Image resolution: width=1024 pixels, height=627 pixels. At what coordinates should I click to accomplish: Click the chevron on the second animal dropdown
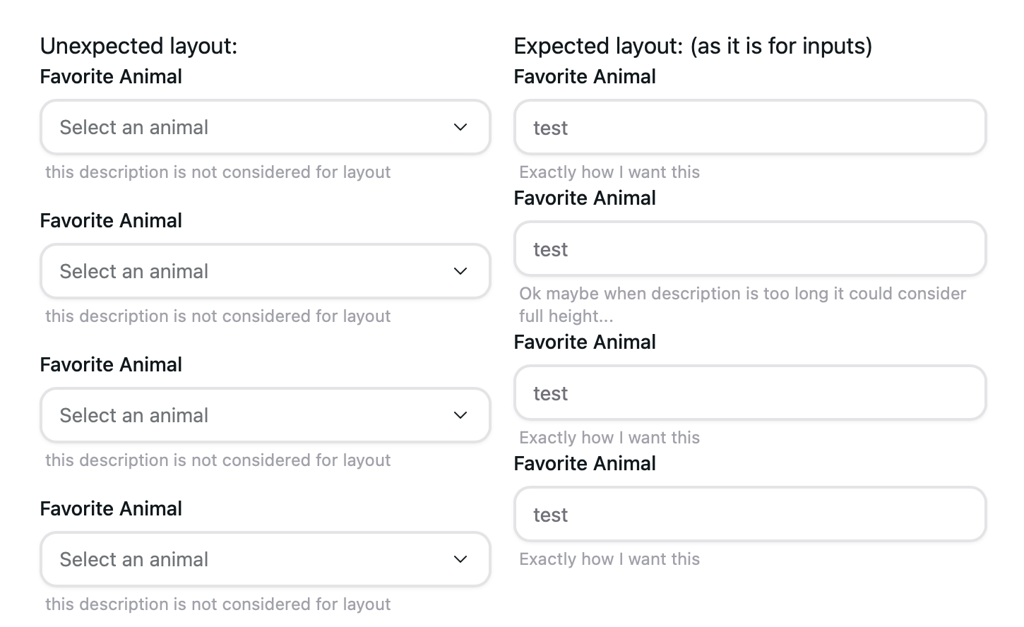click(460, 271)
